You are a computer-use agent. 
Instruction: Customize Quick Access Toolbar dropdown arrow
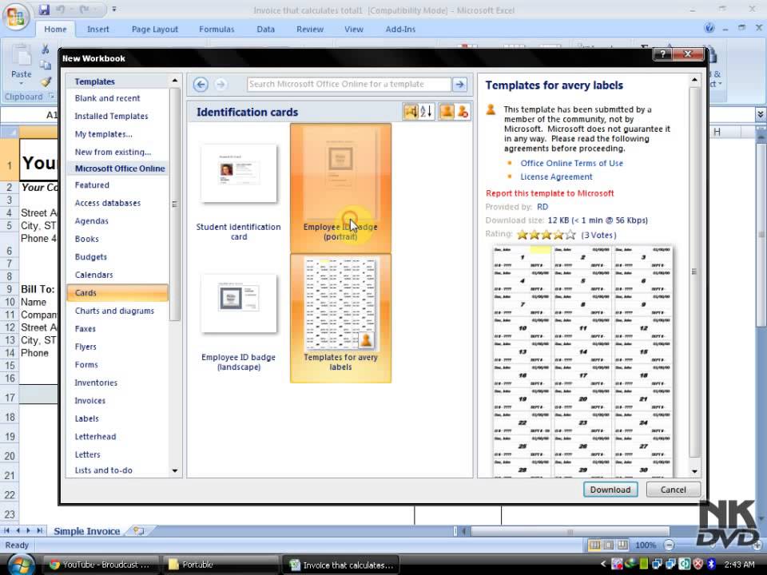[114, 10]
